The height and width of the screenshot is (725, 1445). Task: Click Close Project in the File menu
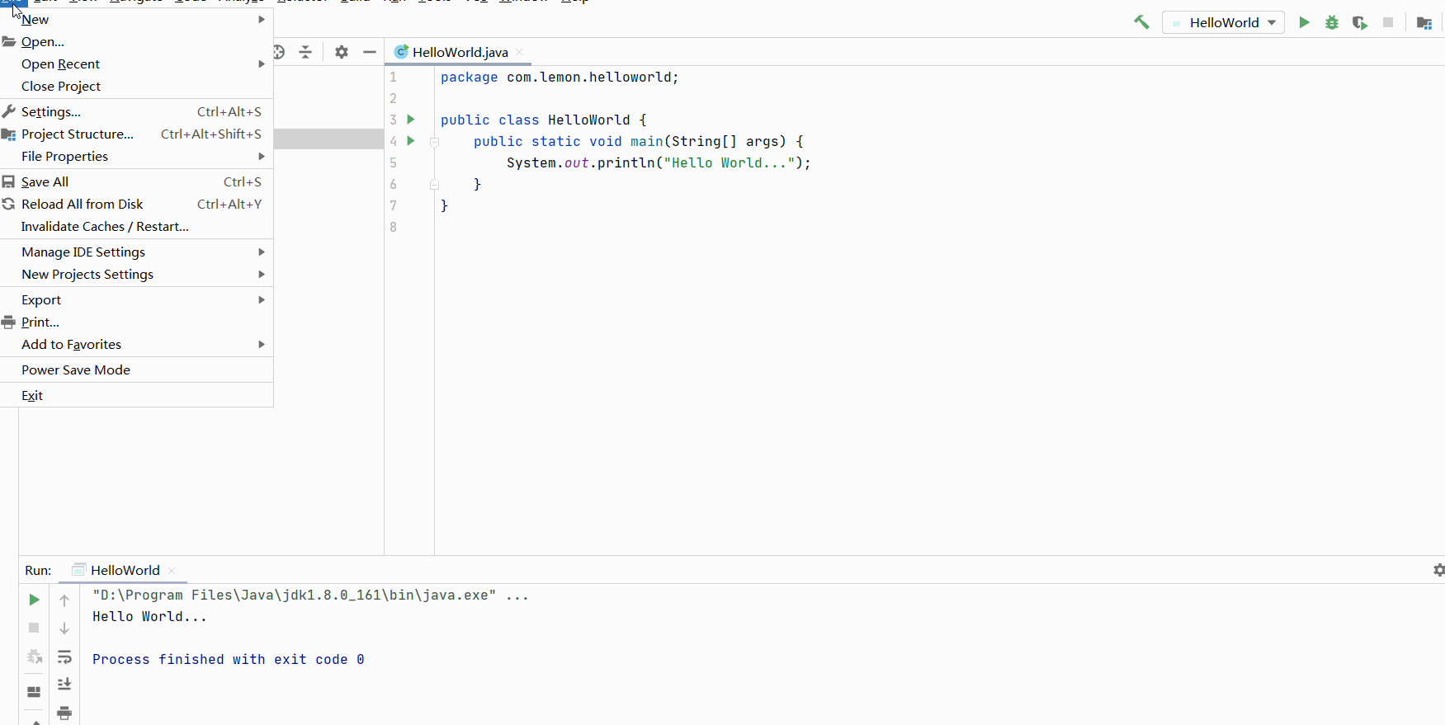pyautogui.click(x=137, y=87)
